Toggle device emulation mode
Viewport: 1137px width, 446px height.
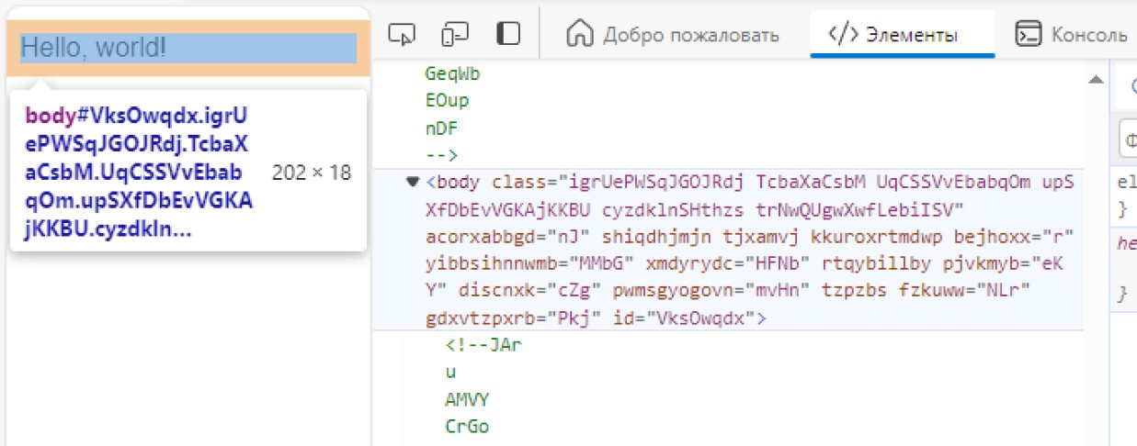pyautogui.click(x=455, y=35)
